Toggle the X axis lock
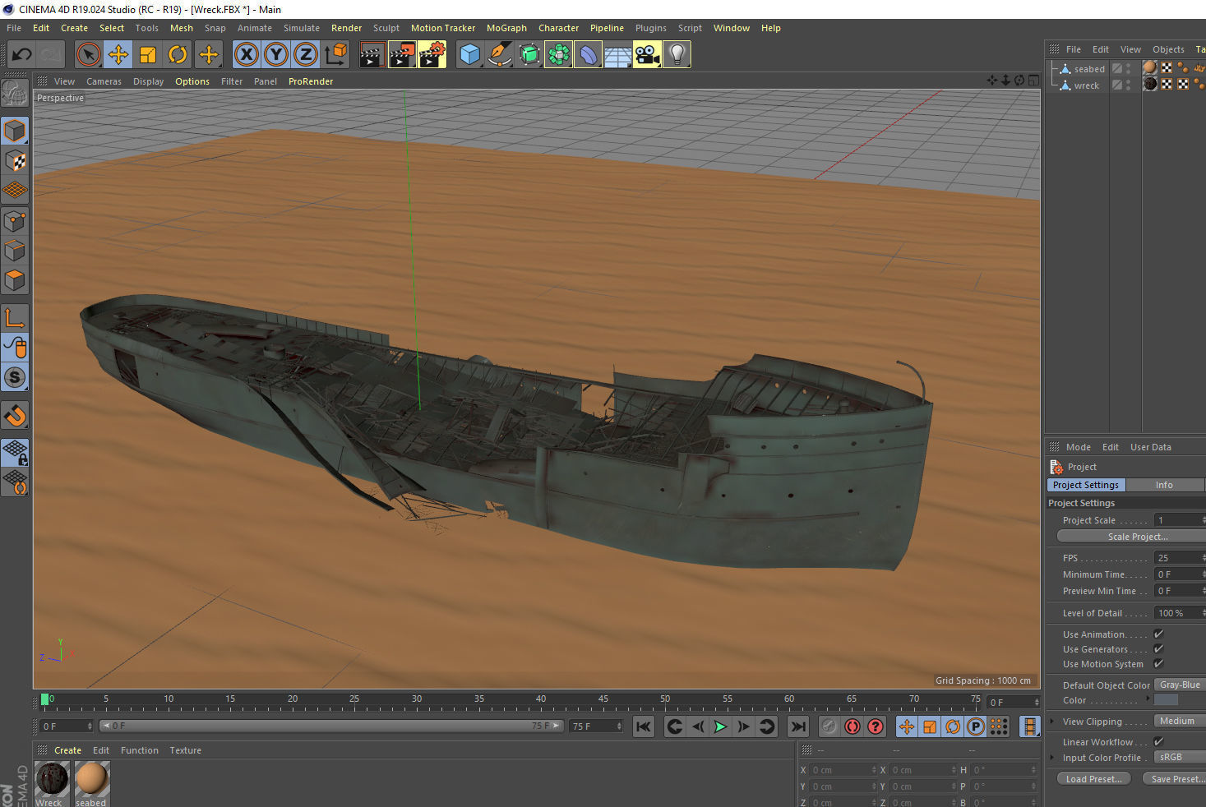This screenshot has width=1206, height=807. 246,55
